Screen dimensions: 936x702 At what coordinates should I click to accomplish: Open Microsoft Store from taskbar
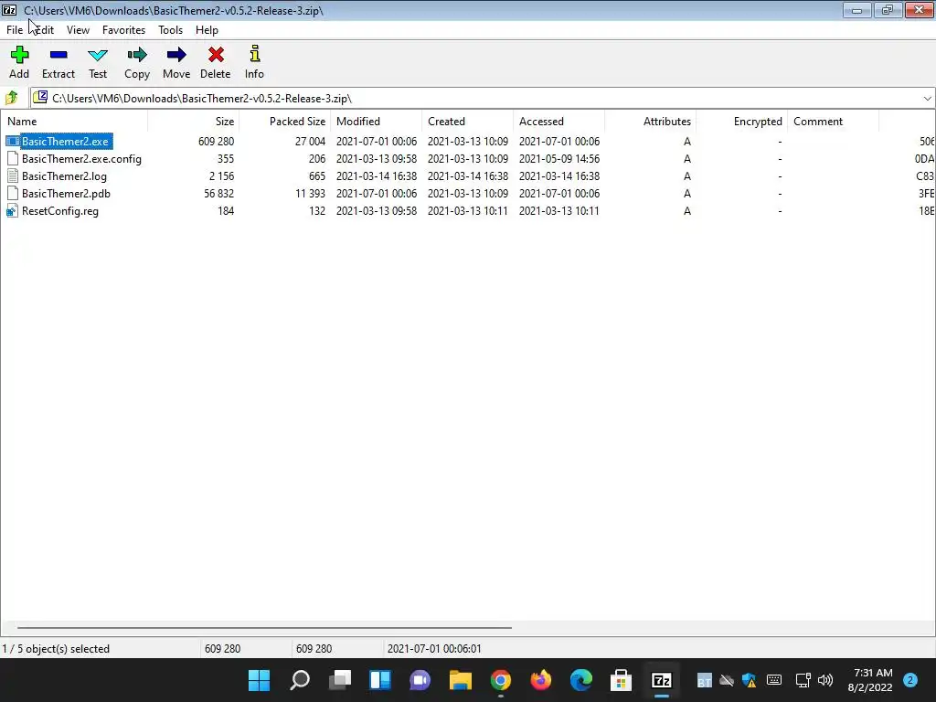(x=621, y=680)
